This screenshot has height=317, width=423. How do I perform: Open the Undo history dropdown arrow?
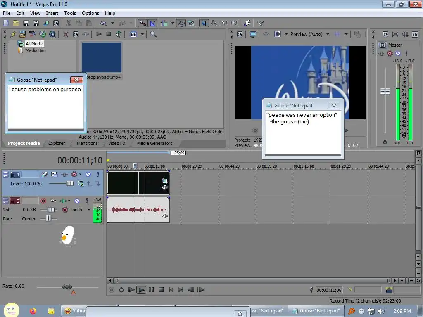point(112,24)
